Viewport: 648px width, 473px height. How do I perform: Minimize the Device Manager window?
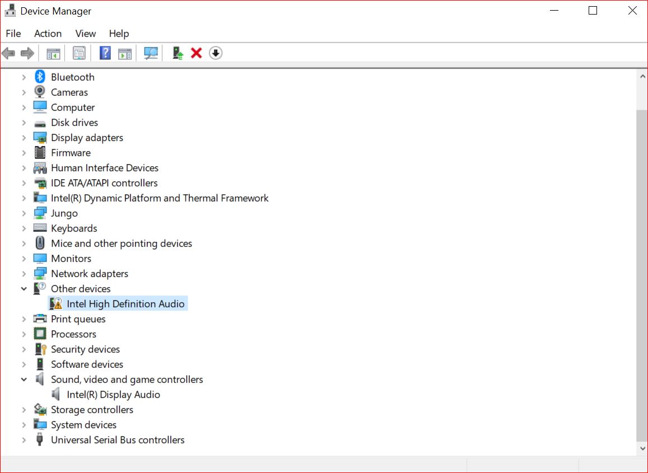tap(554, 10)
